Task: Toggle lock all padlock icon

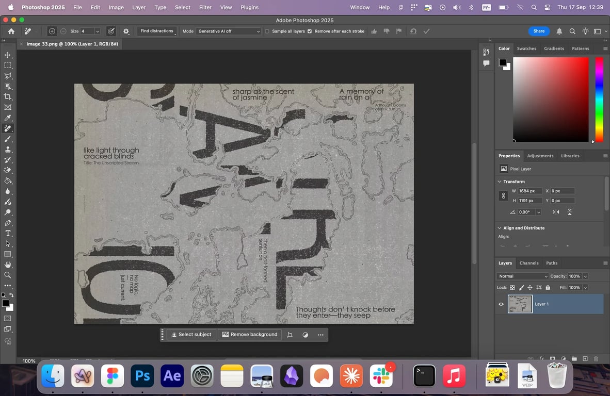Action: 548,288
